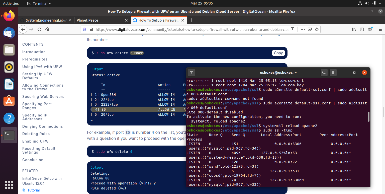Show Firefox sidebars
Viewport: 385px width, 194px height.
point(362,29)
